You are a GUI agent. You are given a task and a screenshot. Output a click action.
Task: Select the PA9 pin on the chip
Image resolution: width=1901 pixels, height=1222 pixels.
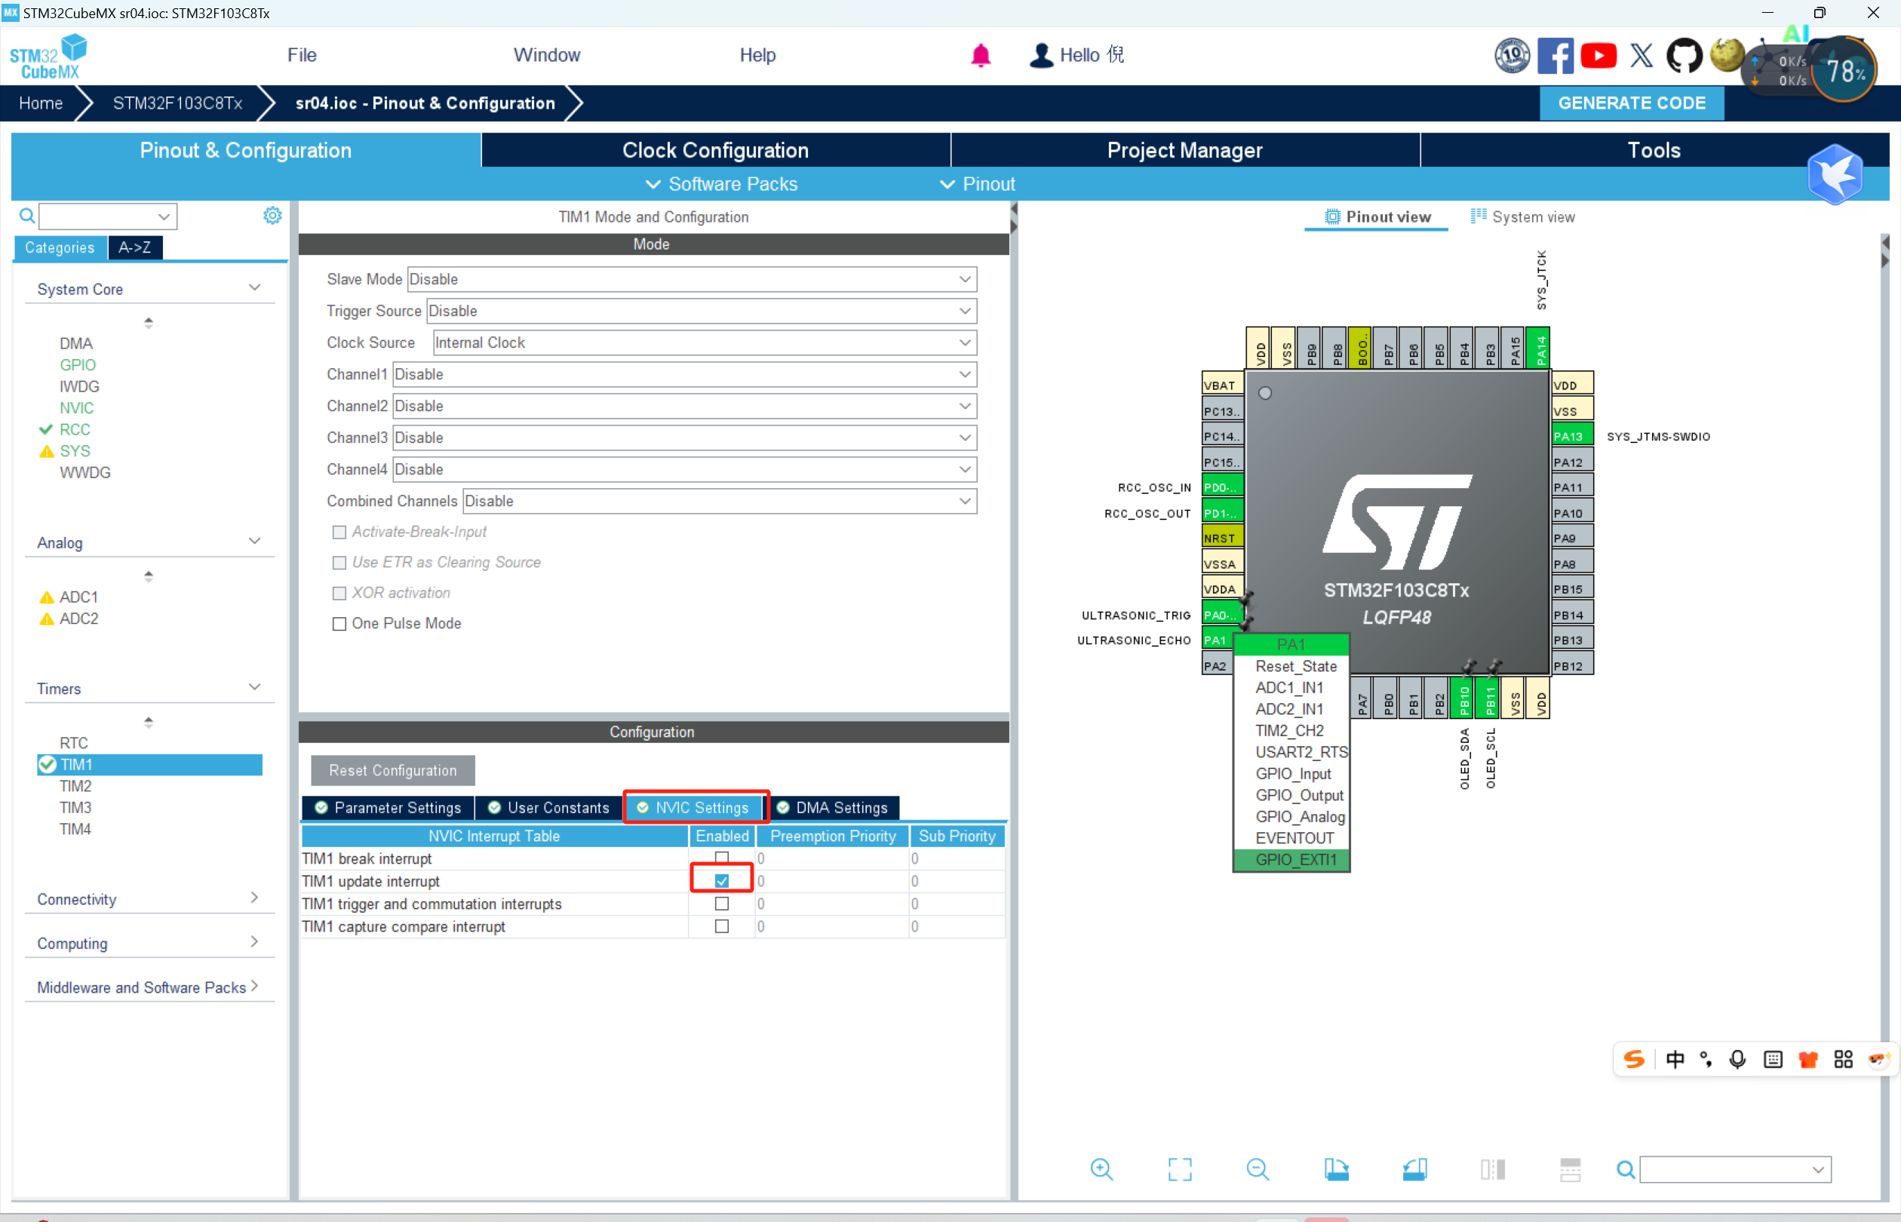[x=1572, y=538]
